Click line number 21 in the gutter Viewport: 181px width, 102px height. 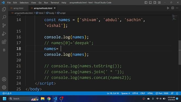tap(19, 66)
